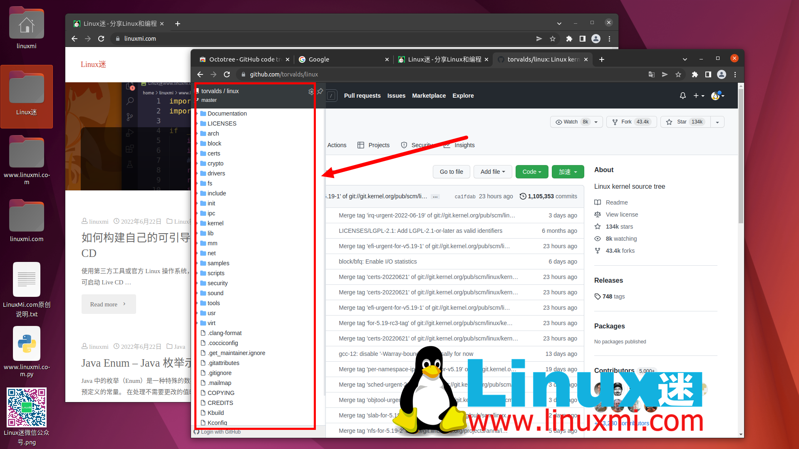
Task: Select LinuxMi.com原创说明.txt file on desktop
Action: coord(26,290)
